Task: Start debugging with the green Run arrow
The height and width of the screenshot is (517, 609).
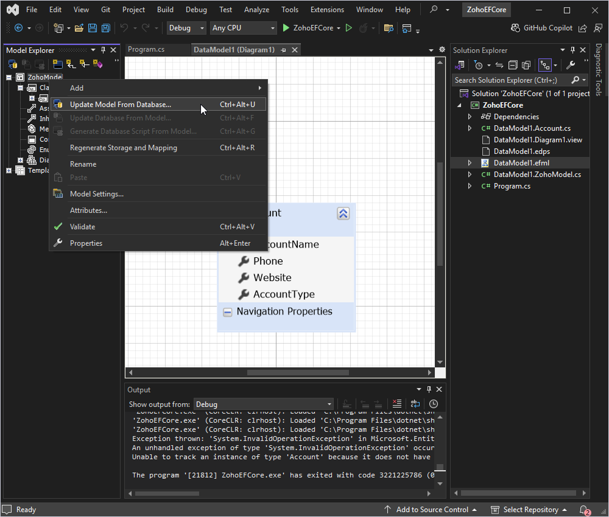Action: [285, 27]
